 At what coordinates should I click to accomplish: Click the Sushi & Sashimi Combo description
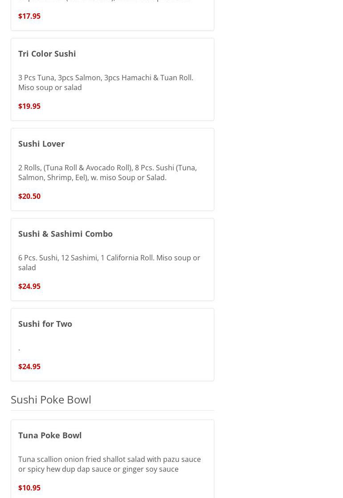[109, 263]
